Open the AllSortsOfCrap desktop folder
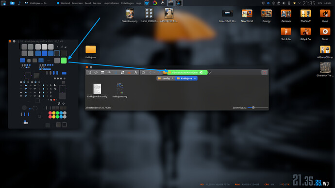 (325, 52)
